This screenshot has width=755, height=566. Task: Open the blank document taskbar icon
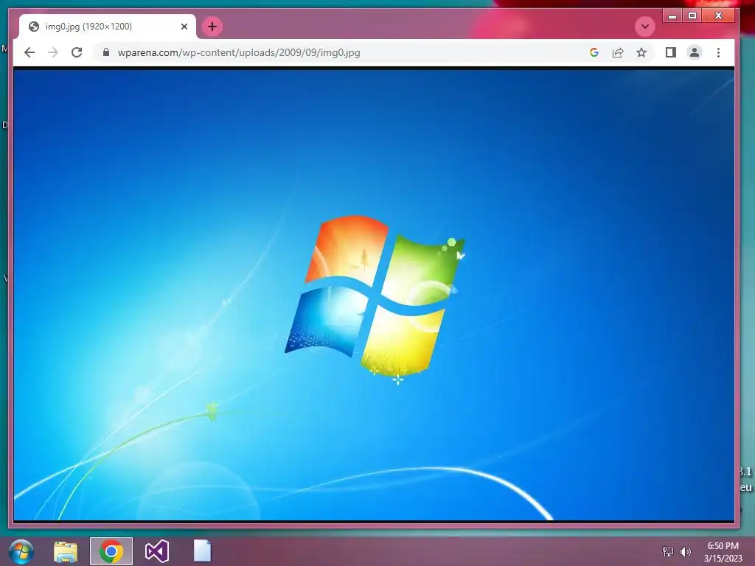pyautogui.click(x=202, y=551)
